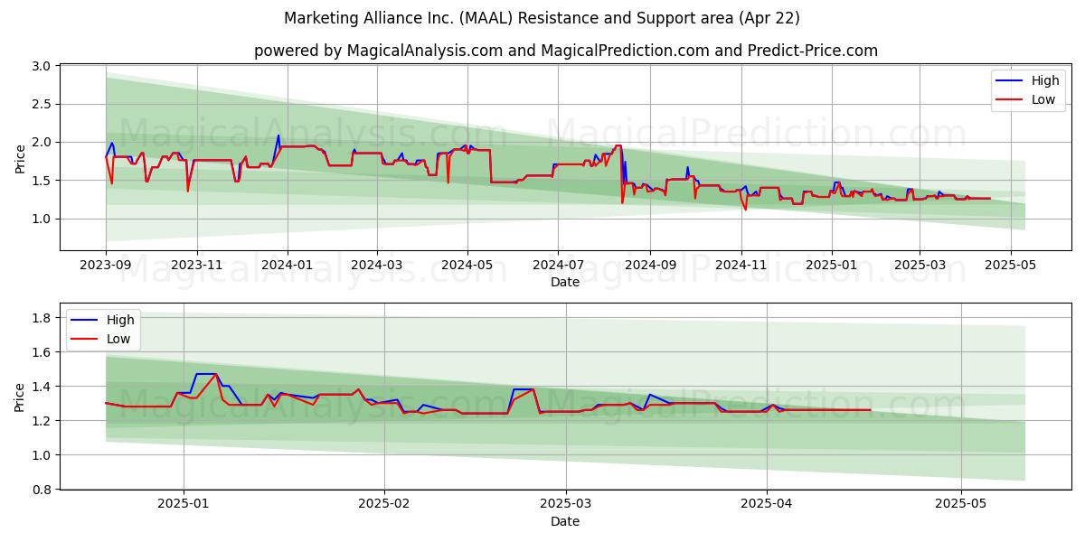1085x542 pixels.
Task: Click the '1.8' tick in bottom chart
Action: [x=41, y=318]
